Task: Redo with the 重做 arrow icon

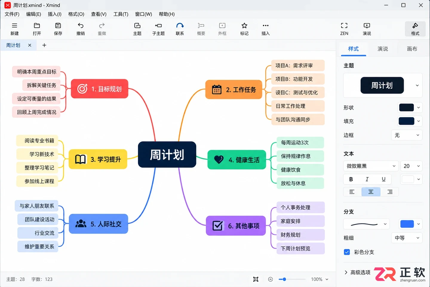Action: coord(102,26)
